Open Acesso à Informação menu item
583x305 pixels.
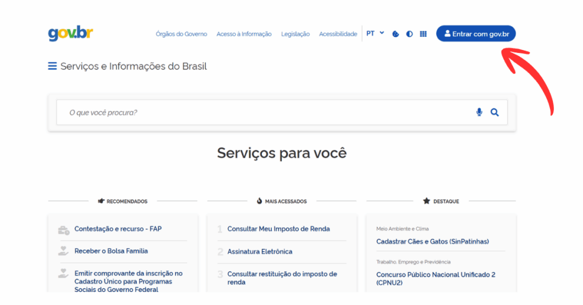244,34
